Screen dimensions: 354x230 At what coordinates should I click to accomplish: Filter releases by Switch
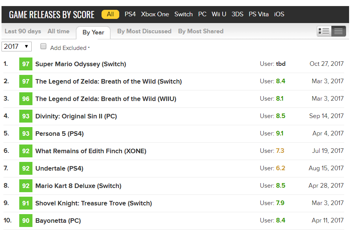pyautogui.click(x=183, y=14)
